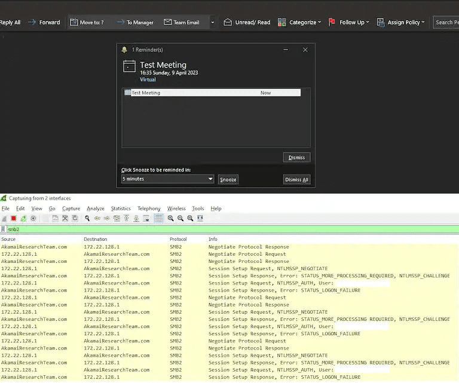This screenshot has height=383, width=459.
Task: Open the Help menu in Wireshark
Action: pyautogui.click(x=216, y=209)
